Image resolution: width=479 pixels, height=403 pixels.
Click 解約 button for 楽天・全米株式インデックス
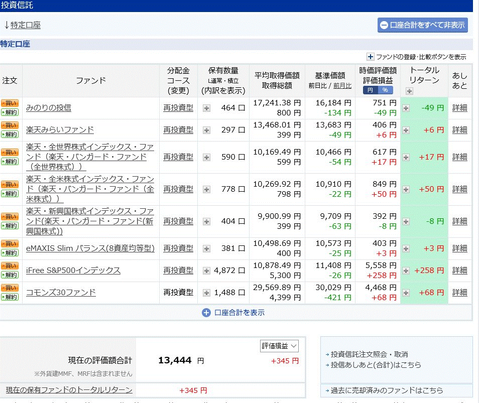pyautogui.click(x=10, y=194)
